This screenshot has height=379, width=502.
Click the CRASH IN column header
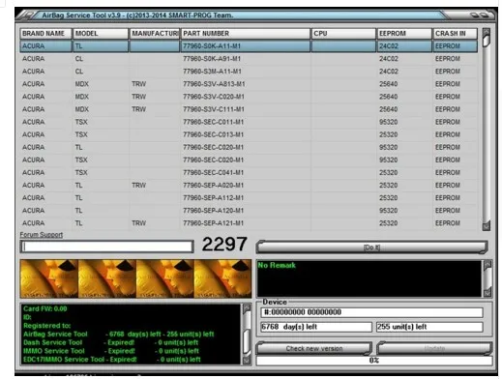click(x=455, y=34)
